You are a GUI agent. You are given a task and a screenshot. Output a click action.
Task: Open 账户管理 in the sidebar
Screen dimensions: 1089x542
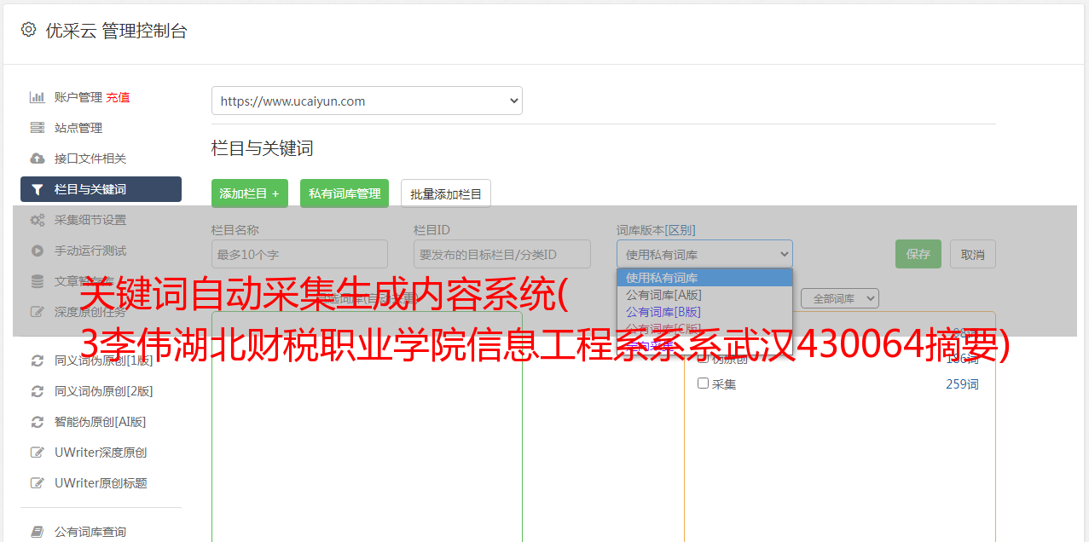(x=78, y=97)
